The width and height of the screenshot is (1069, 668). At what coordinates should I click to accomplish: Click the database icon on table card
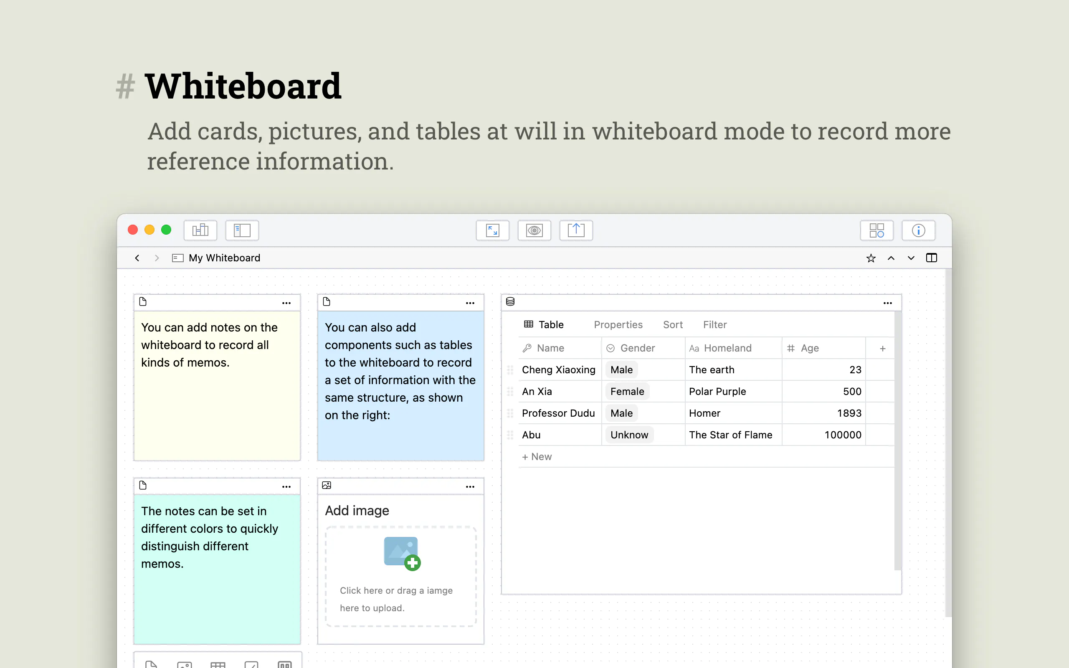(510, 302)
